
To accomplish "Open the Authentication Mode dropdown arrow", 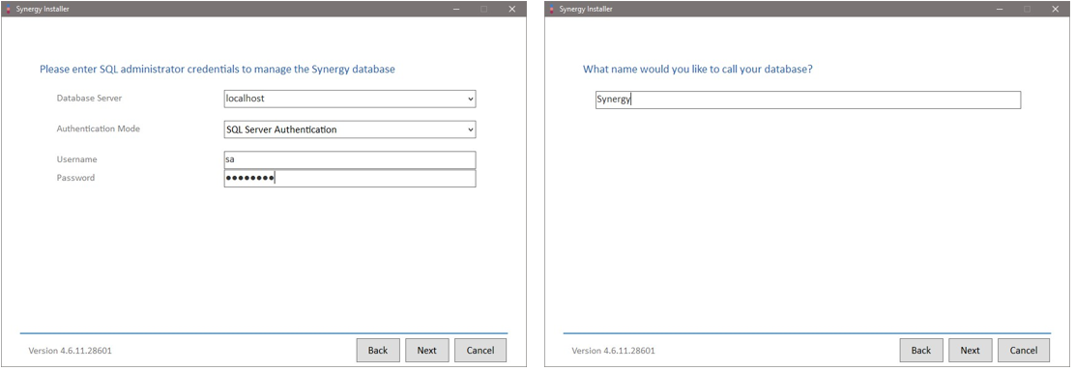I will point(470,128).
